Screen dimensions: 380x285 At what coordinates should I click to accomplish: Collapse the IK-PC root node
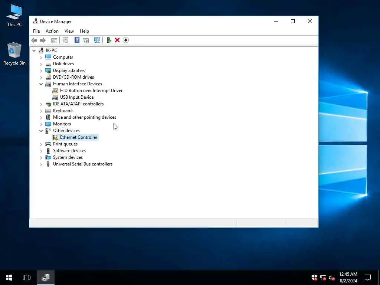[34, 50]
